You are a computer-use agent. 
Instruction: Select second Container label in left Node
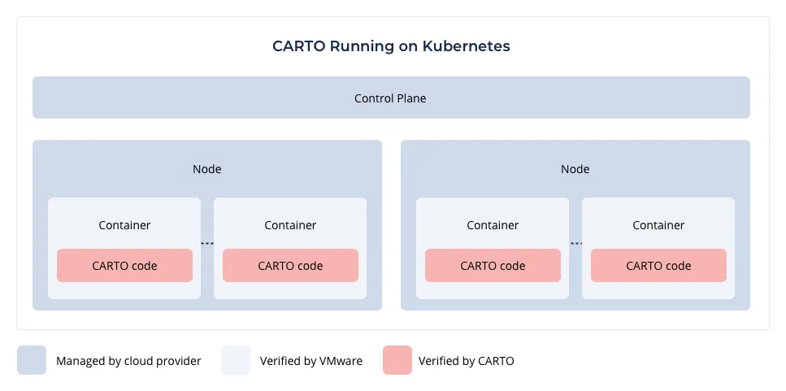point(290,225)
